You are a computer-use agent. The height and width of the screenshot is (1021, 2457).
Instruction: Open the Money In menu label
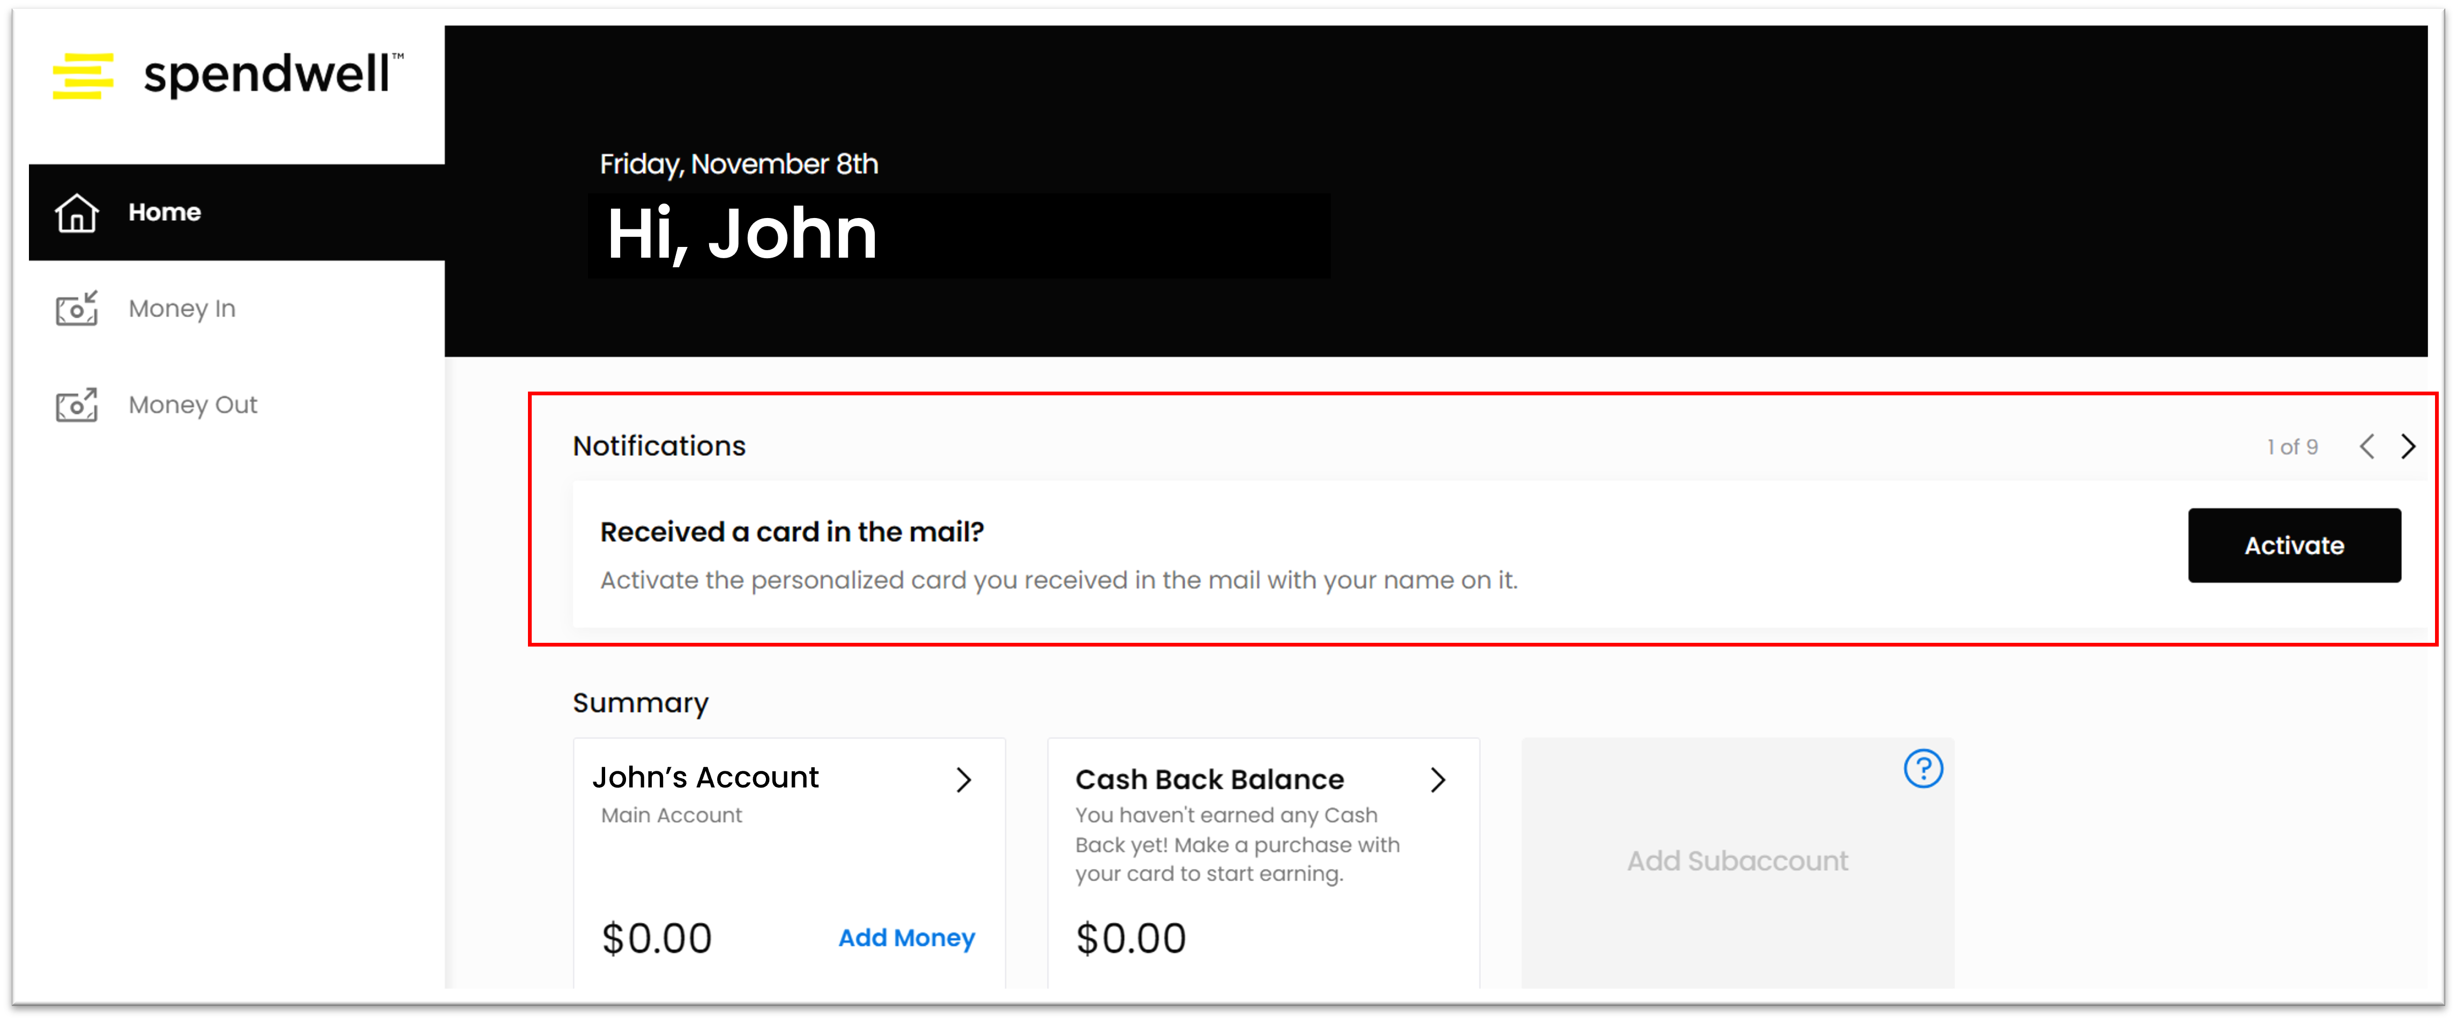click(182, 309)
